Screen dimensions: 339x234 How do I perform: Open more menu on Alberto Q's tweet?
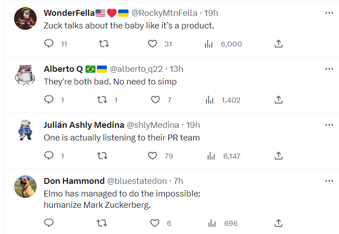coord(329,69)
